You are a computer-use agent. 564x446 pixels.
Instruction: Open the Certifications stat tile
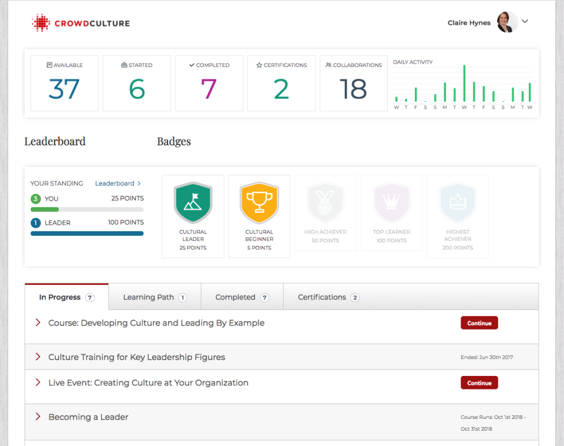coord(281,84)
